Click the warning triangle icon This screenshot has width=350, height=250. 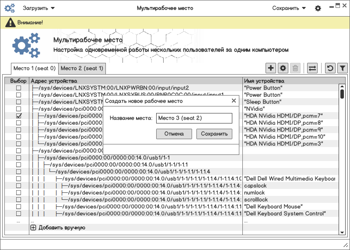tap(10, 22)
